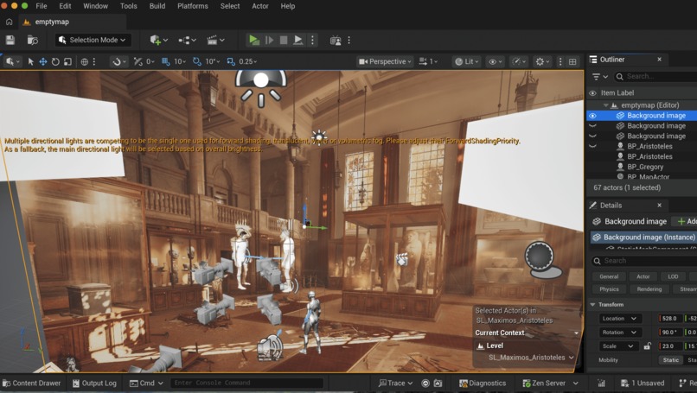This screenshot has width=697, height=393.
Task: Click the Skip frame button next to play
Action: (x=269, y=40)
